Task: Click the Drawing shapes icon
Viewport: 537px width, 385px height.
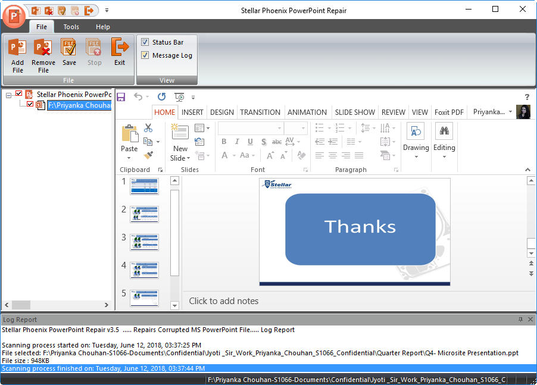Action: tap(416, 131)
